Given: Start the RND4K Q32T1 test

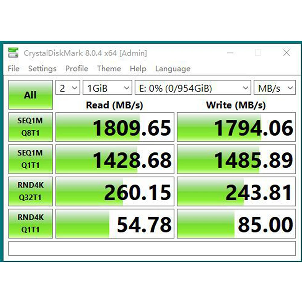Looking at the screenshot, I should point(30,191).
